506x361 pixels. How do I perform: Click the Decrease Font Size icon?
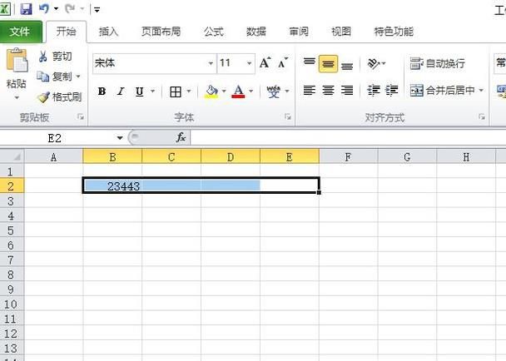click(x=283, y=62)
